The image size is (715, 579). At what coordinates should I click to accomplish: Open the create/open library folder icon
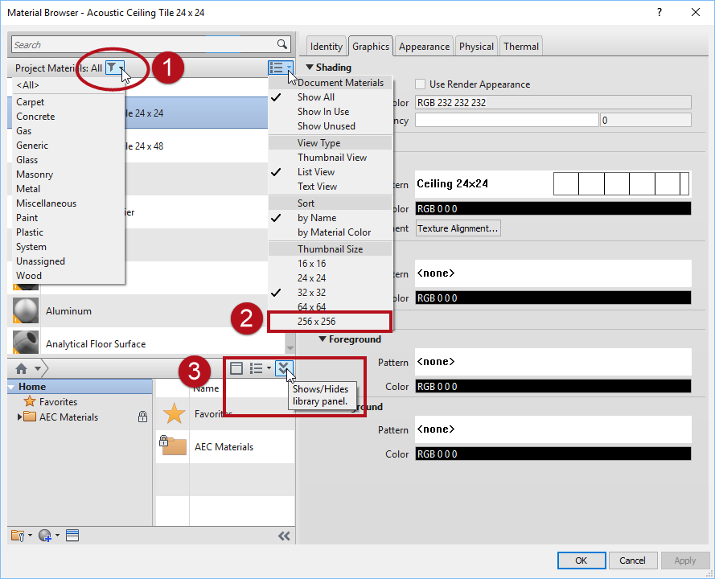click(x=18, y=536)
